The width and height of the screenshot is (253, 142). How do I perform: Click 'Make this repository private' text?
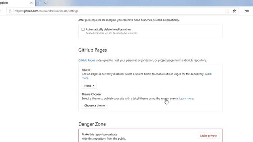coord(99,134)
